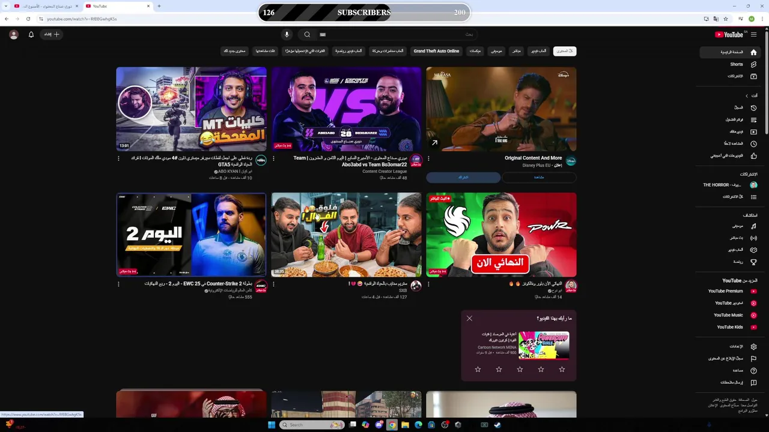Open the POWR النهائي الآن live thumbnail

[x=501, y=235]
